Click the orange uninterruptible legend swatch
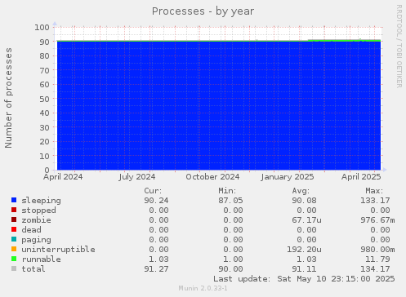This screenshot has width=406, height=297. click(14, 249)
